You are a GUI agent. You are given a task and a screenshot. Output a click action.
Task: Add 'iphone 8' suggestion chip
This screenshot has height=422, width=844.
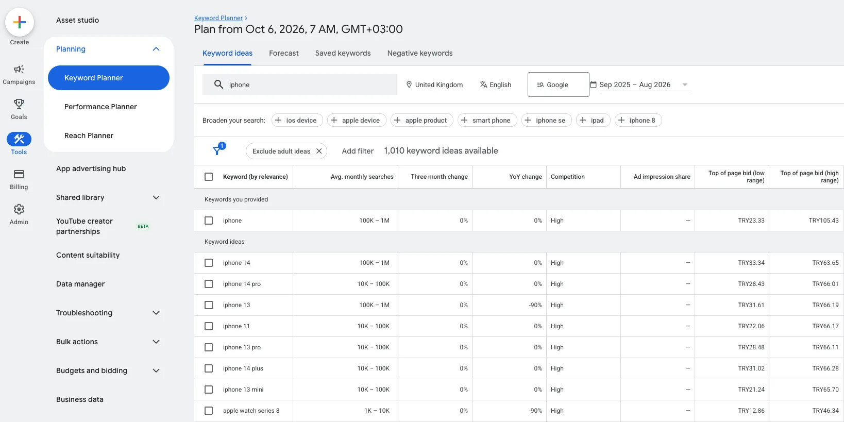click(638, 120)
